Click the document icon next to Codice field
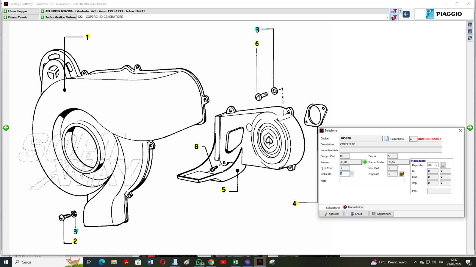This screenshot has width=476, height=267. tap(386, 139)
